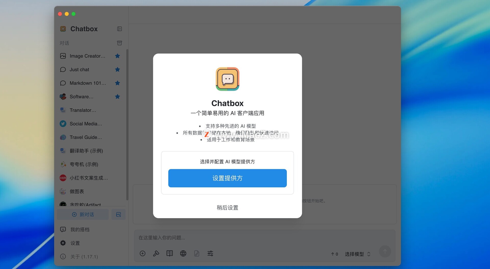Collapse the sidebar using panel icon
This screenshot has width=490, height=269.
point(119,29)
